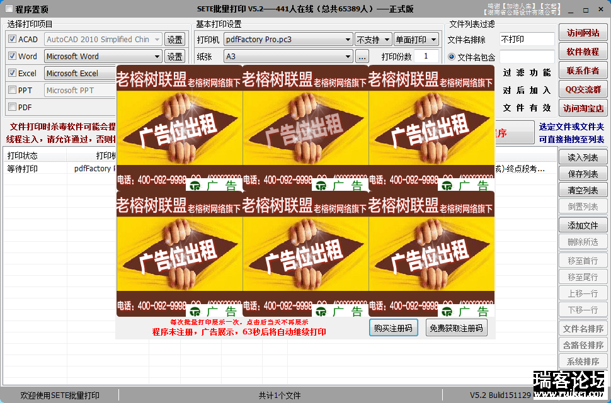The width and height of the screenshot is (611, 403).
Task: Expand the 单面打印 duplex dropdown
Action: [x=416, y=39]
